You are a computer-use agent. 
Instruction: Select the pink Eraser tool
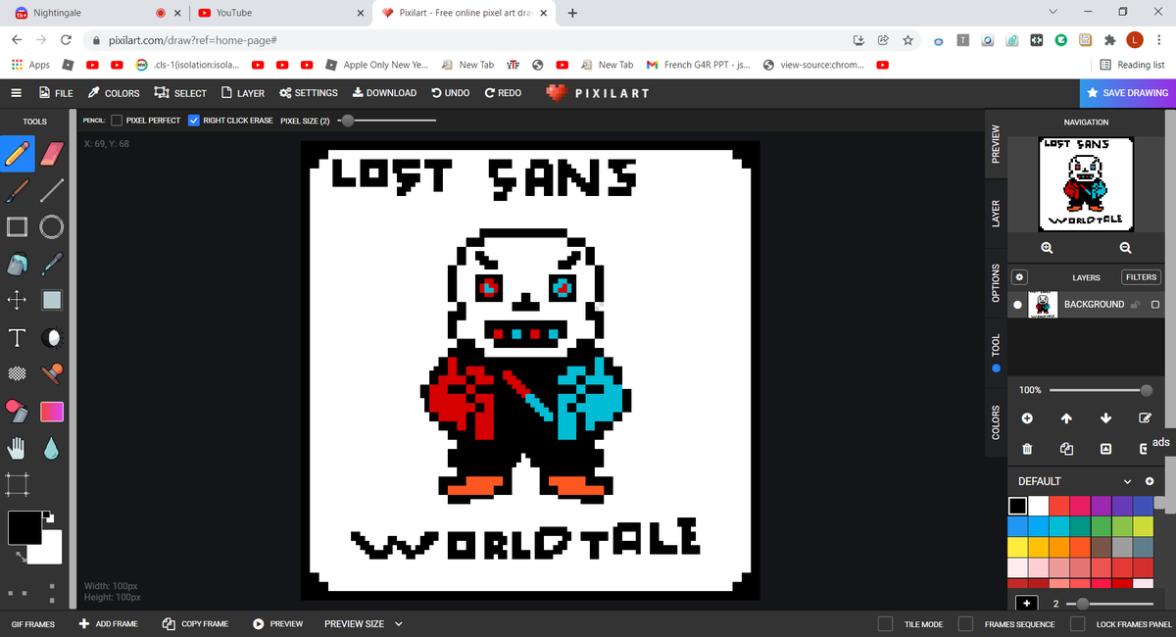[x=53, y=153]
